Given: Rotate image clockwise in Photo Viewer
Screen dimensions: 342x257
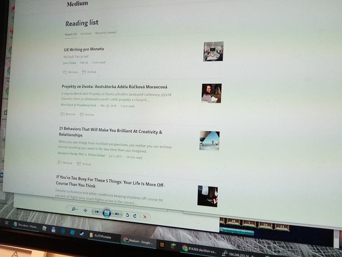Looking at the screenshot, I should (135, 216).
